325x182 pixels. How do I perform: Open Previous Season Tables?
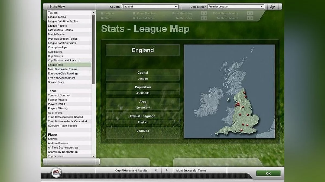click(x=69, y=39)
